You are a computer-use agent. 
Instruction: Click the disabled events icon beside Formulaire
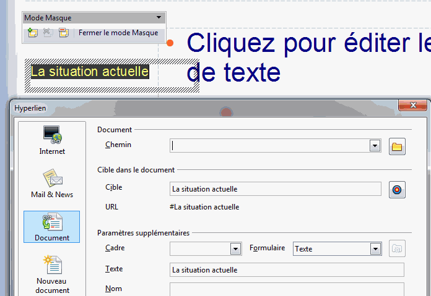point(397,248)
